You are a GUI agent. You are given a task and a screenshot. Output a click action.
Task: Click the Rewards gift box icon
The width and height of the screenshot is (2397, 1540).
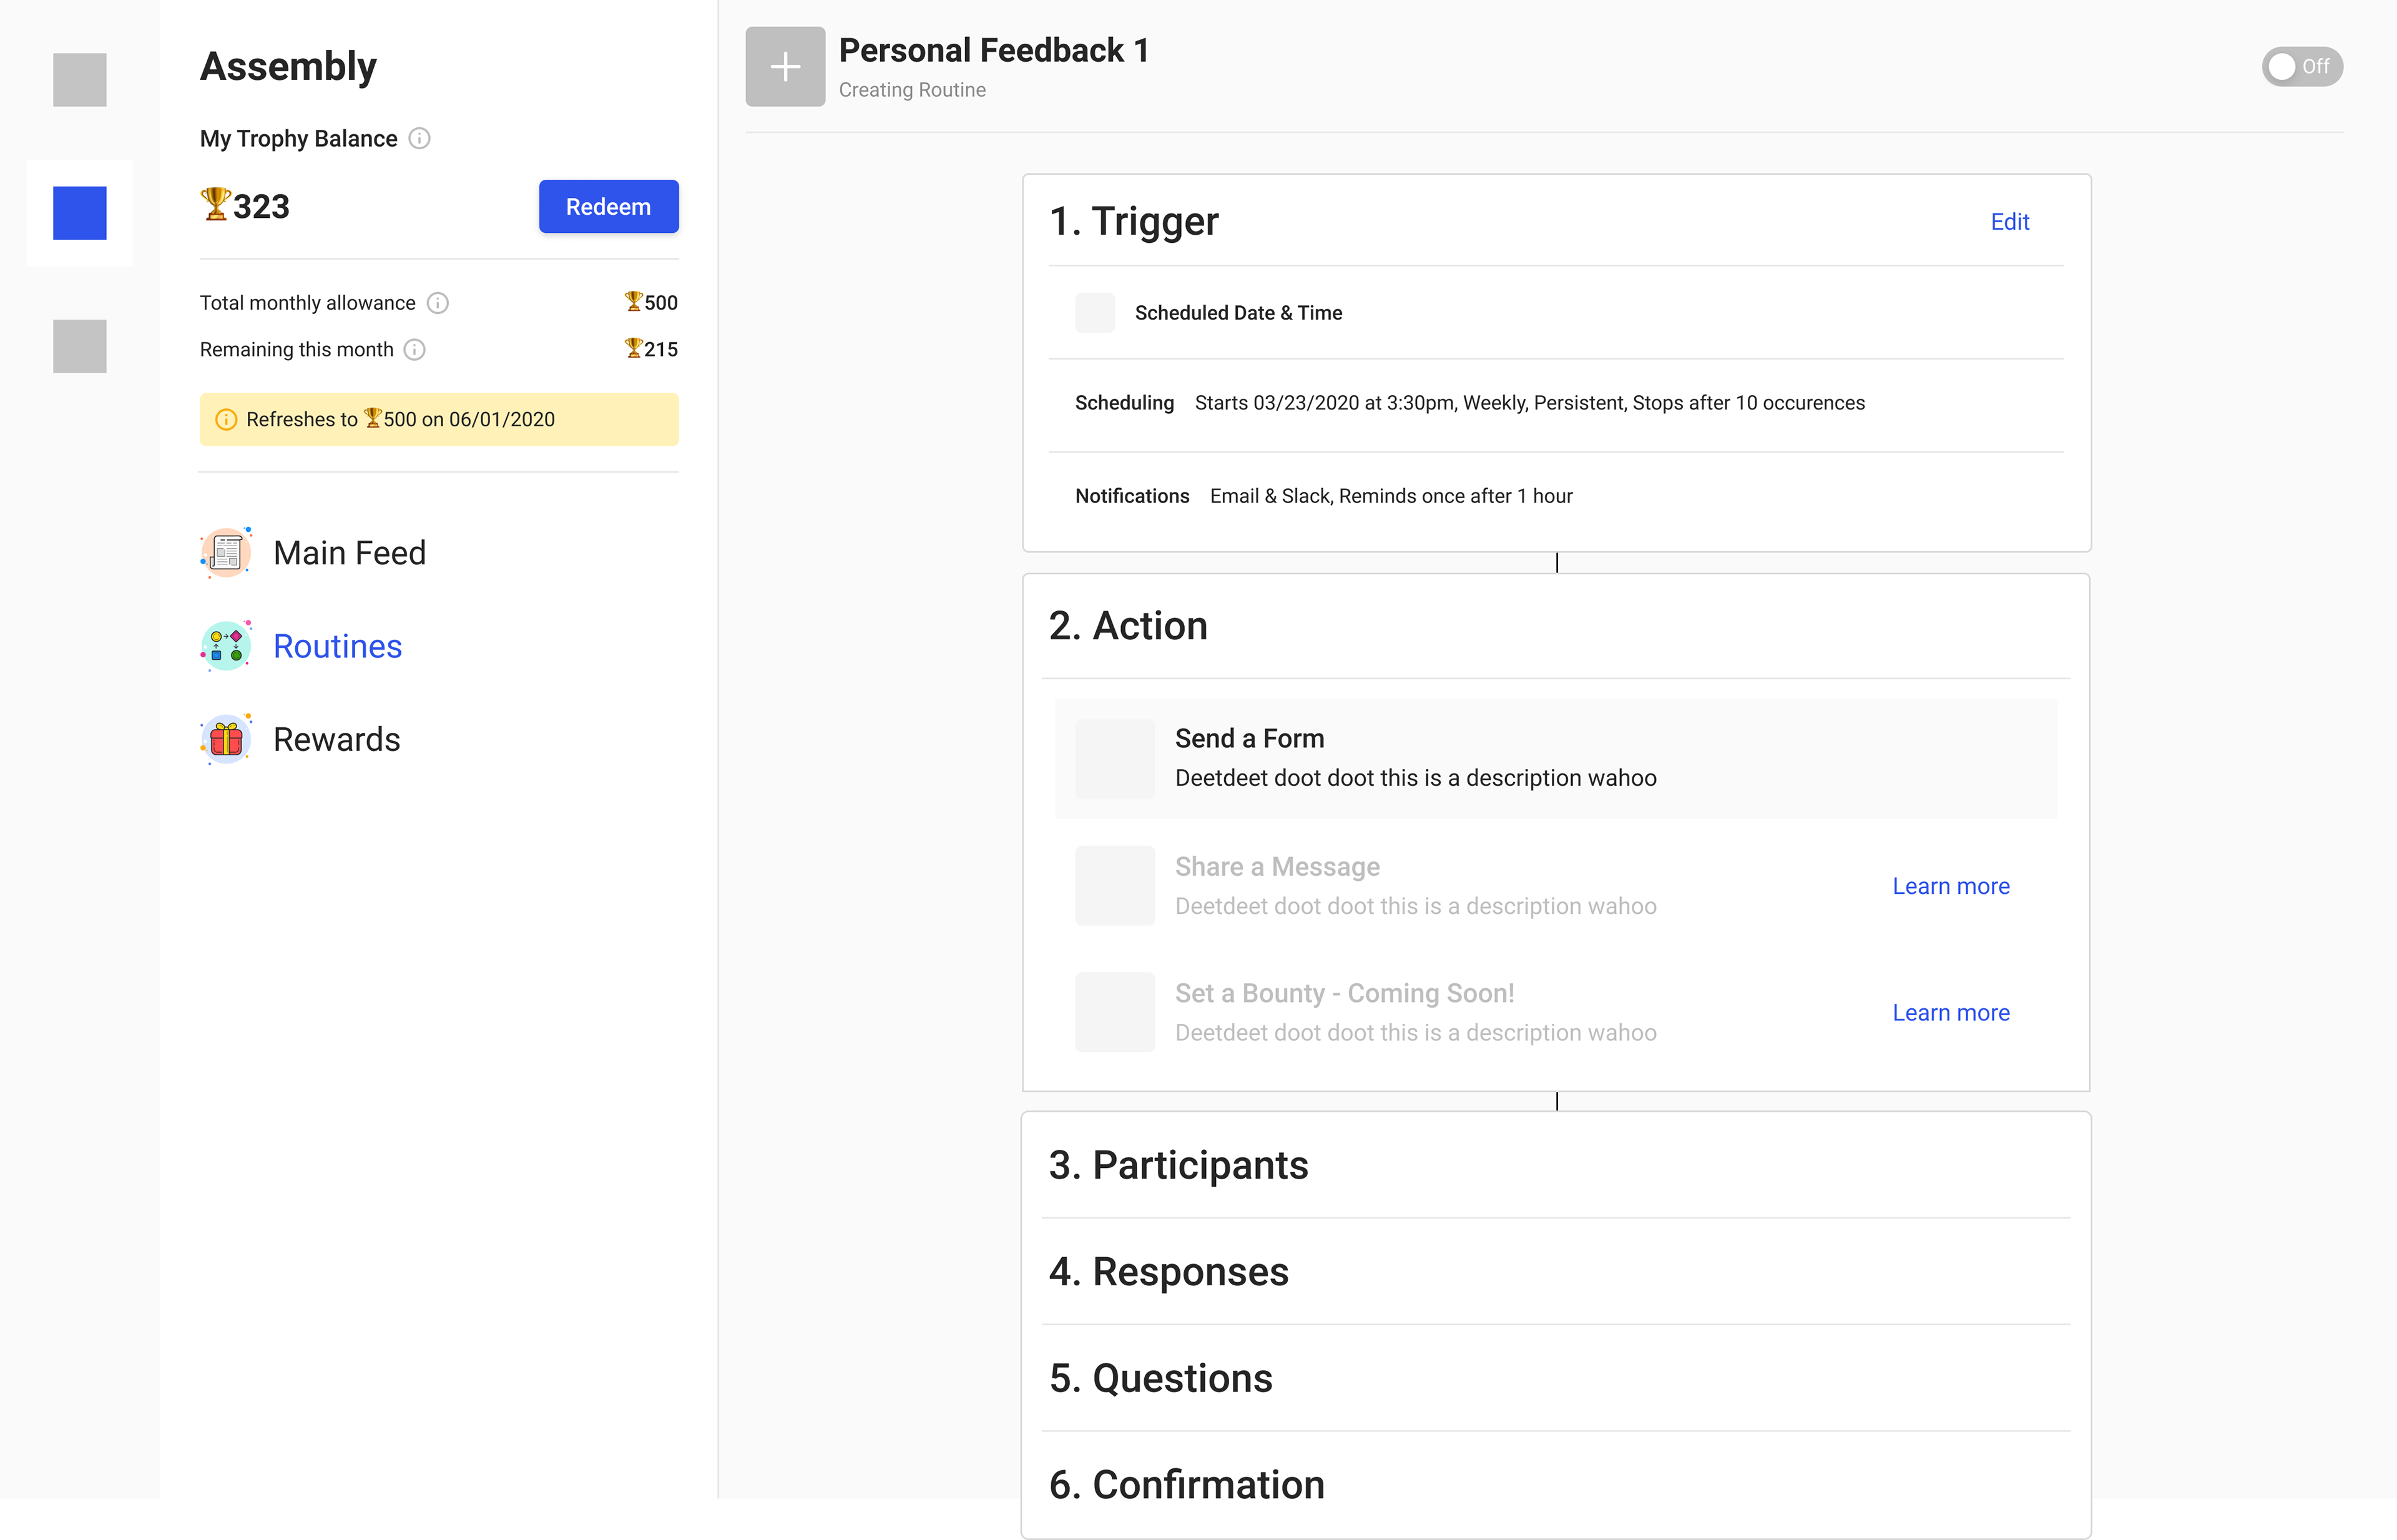pyautogui.click(x=226, y=740)
